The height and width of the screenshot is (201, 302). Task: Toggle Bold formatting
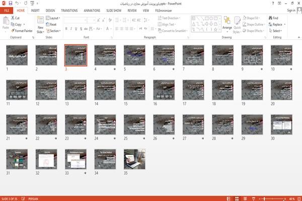coord(66,29)
